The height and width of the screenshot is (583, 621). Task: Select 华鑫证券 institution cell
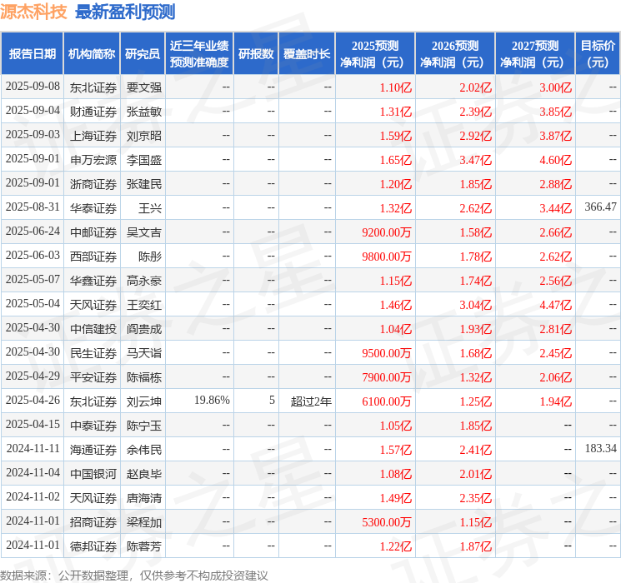(x=93, y=281)
